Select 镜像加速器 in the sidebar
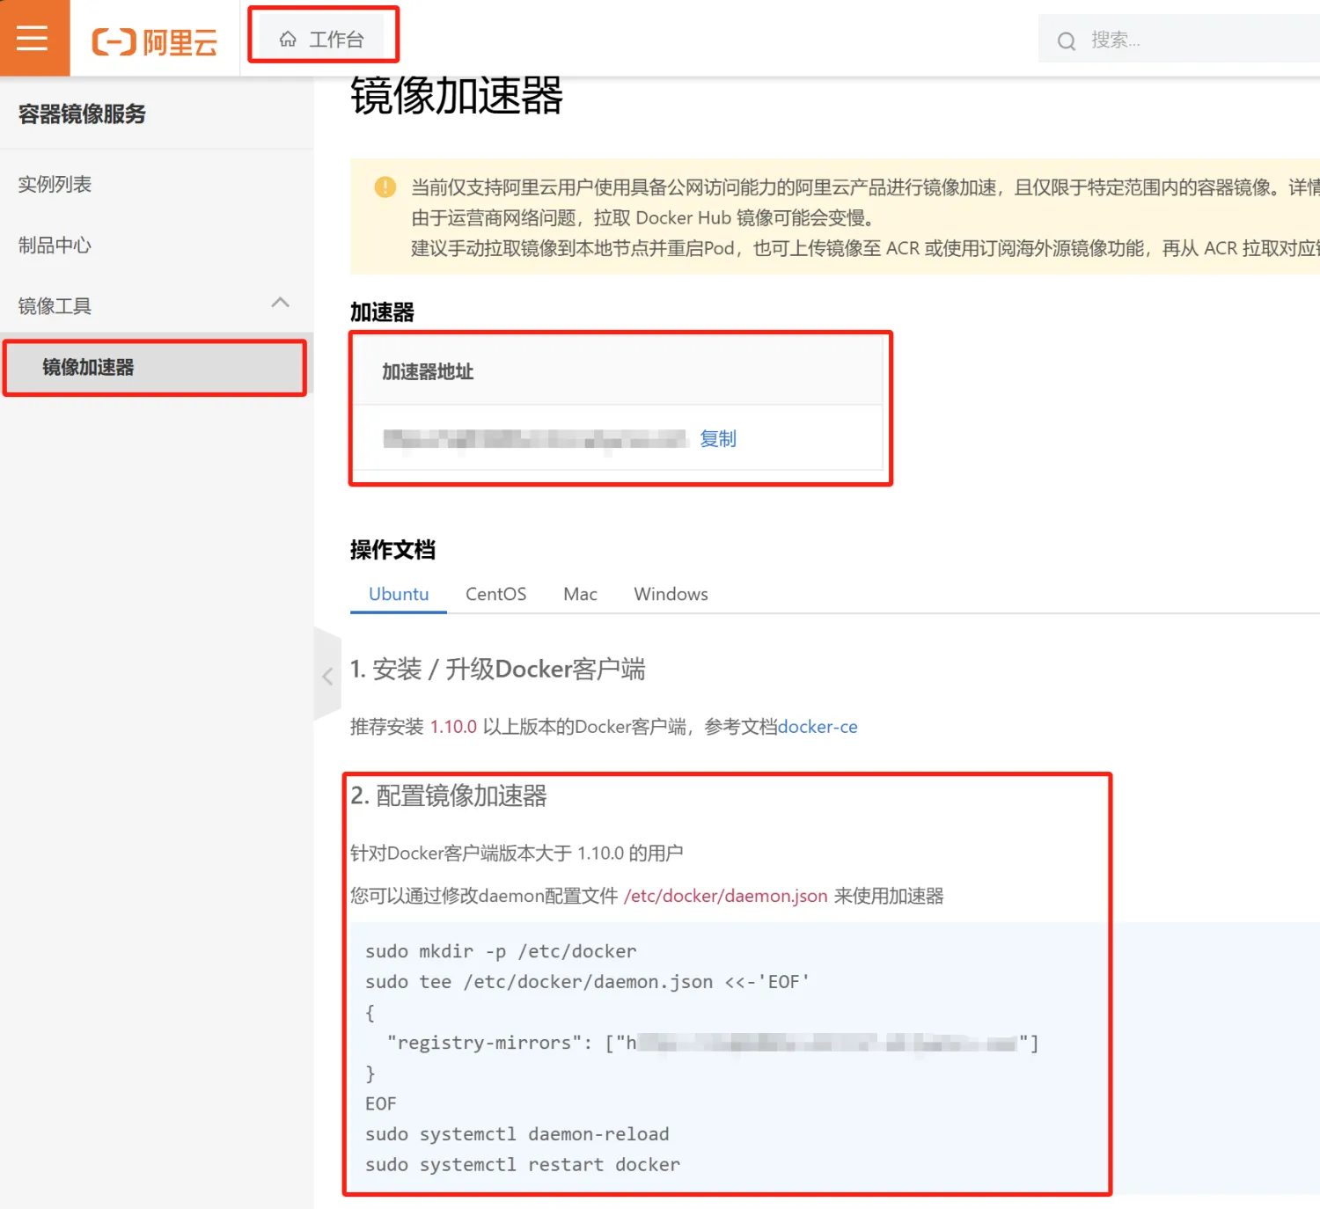Image resolution: width=1320 pixels, height=1209 pixels. (157, 368)
